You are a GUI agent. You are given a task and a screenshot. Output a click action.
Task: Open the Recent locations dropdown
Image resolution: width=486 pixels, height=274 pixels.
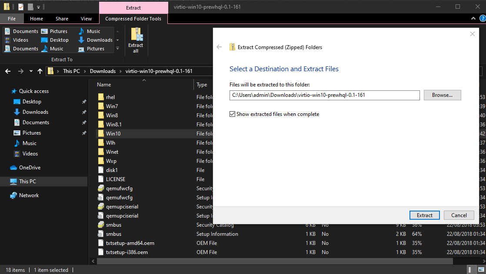pyautogui.click(x=31, y=71)
